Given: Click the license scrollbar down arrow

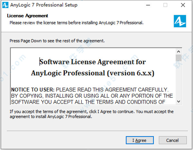Looking at the screenshot, I should [178, 101].
